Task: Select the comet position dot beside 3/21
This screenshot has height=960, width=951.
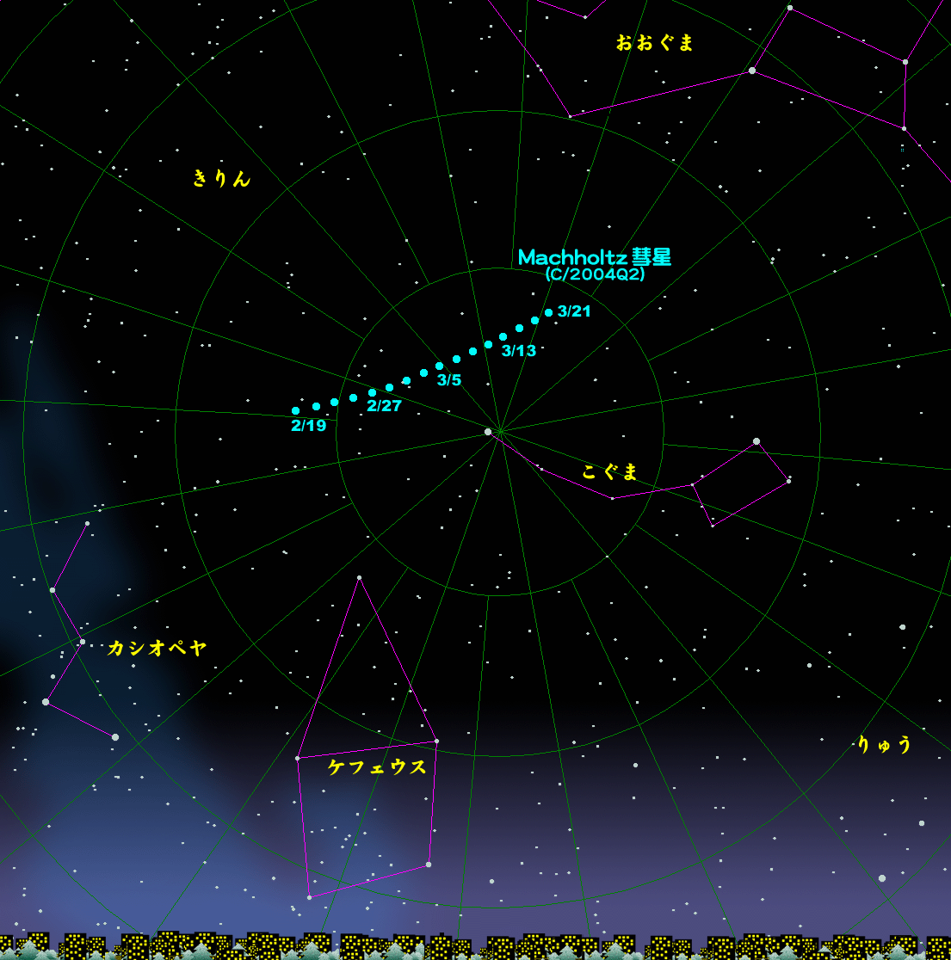Action: (549, 313)
